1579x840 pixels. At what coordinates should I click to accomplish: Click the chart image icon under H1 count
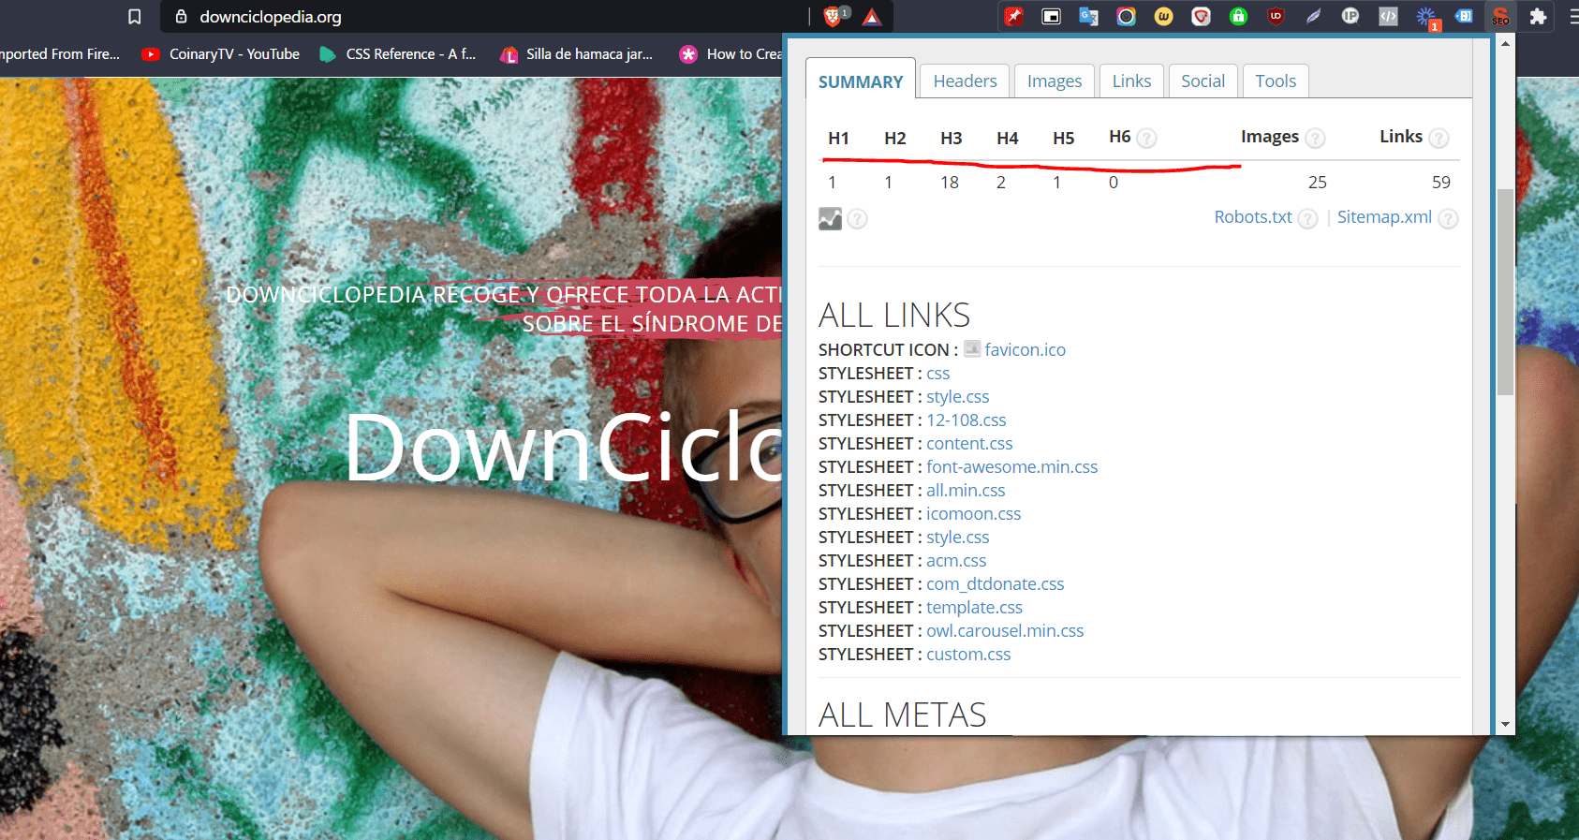coord(831,218)
